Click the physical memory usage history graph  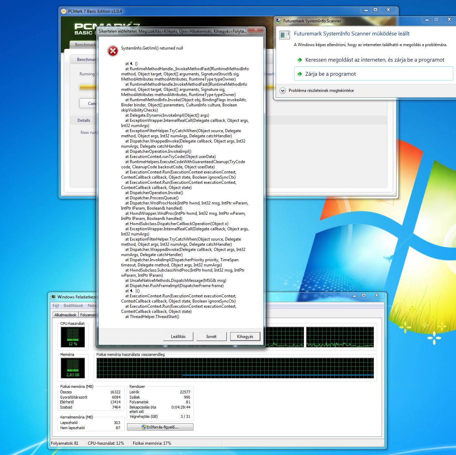click(235, 368)
